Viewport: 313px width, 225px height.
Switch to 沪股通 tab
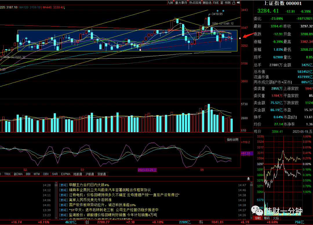click(90, 174)
